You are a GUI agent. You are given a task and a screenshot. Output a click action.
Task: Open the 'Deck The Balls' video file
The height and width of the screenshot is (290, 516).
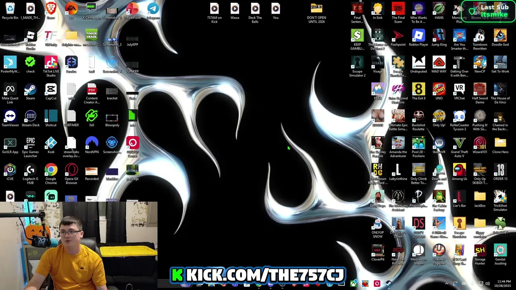point(255,13)
